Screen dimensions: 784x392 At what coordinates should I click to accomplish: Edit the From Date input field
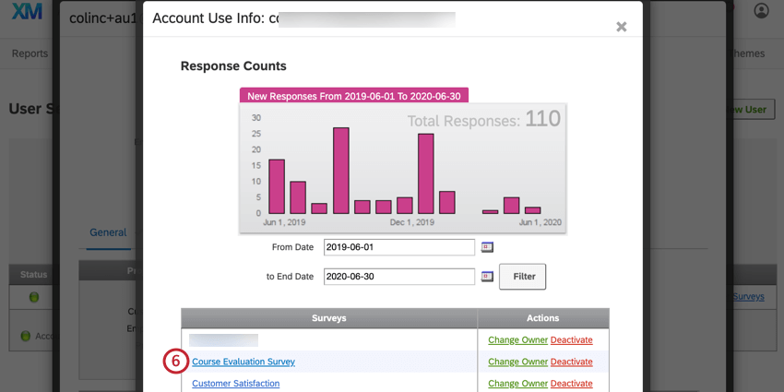coord(398,247)
